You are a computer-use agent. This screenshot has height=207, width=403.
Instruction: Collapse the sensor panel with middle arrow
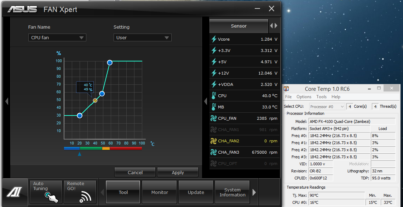205,101
